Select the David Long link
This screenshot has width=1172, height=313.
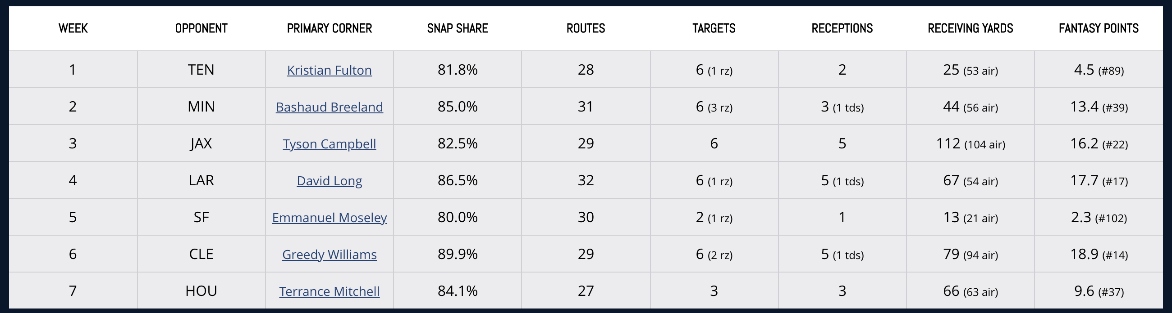click(x=329, y=180)
